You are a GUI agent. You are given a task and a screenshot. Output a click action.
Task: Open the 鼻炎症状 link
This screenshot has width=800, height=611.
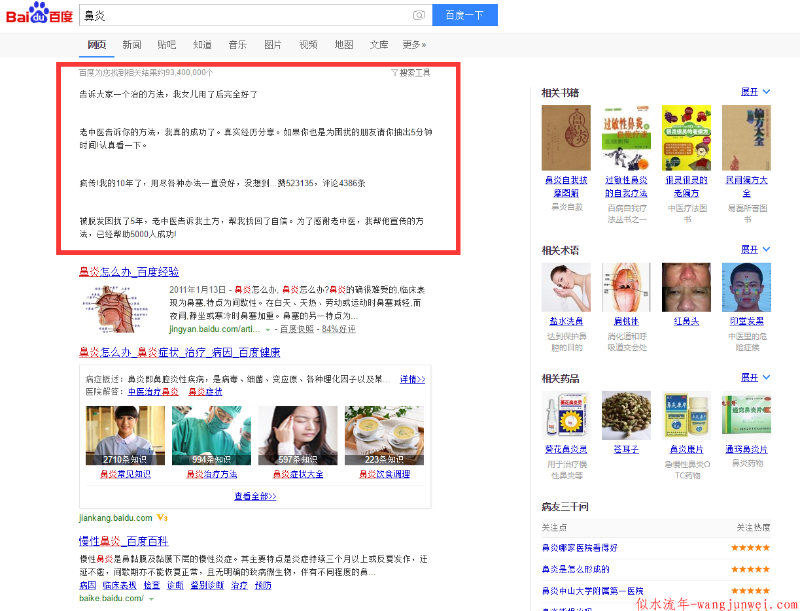pos(205,392)
